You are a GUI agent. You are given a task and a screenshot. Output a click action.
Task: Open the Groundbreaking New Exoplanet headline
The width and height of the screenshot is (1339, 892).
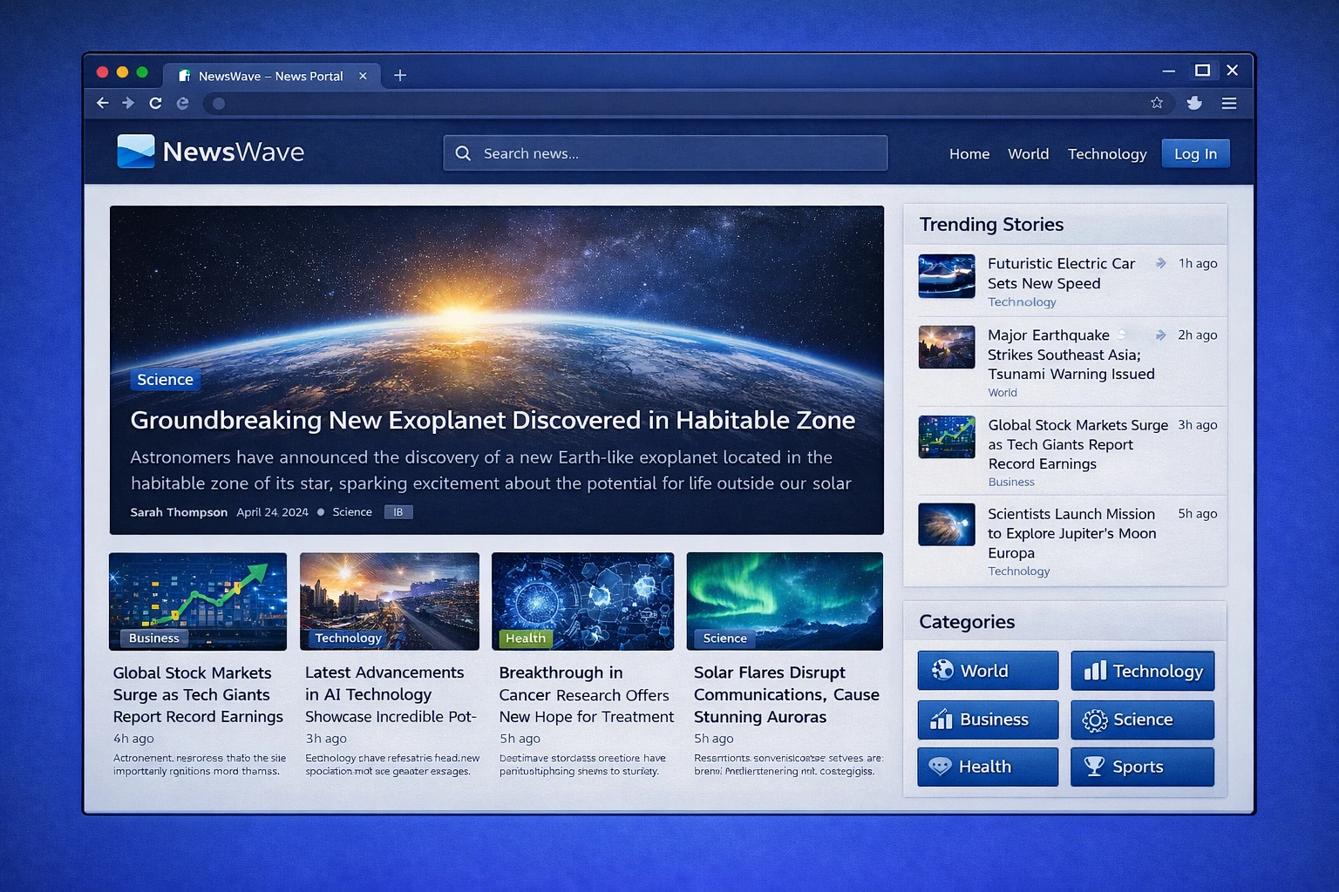coord(493,421)
